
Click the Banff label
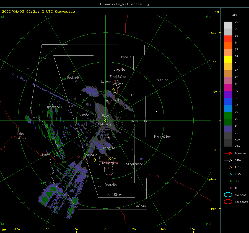coord(46,154)
